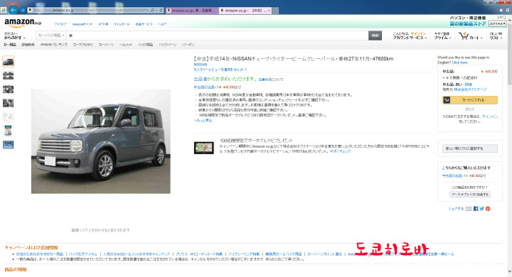The height and width of the screenshot is (277, 512).
Task: Open the 今すぐチェック promo link
Action: coord(340,151)
